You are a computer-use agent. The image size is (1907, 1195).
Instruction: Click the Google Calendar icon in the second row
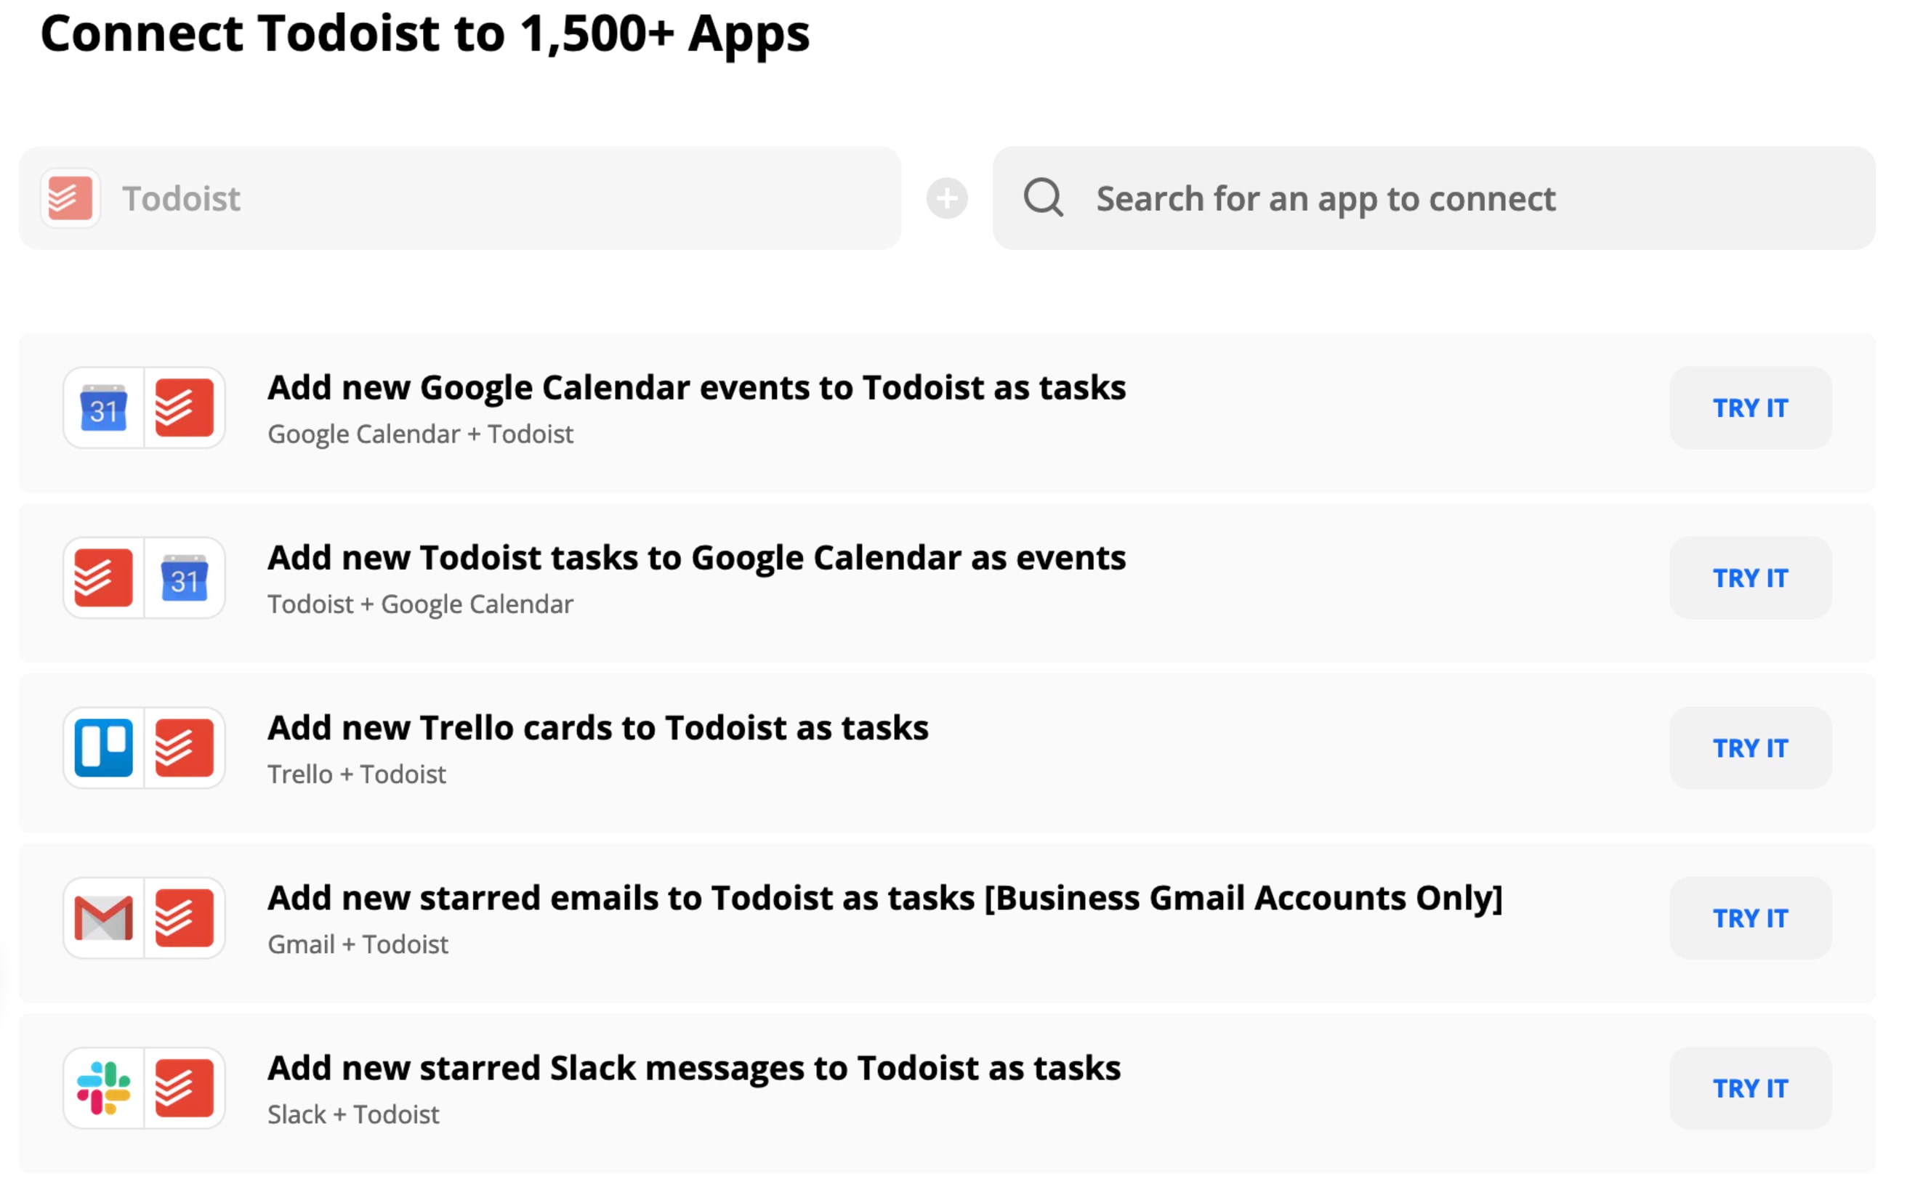click(184, 578)
